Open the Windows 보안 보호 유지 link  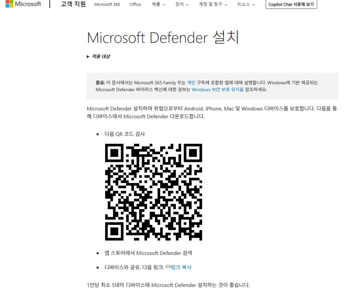(x=217, y=90)
